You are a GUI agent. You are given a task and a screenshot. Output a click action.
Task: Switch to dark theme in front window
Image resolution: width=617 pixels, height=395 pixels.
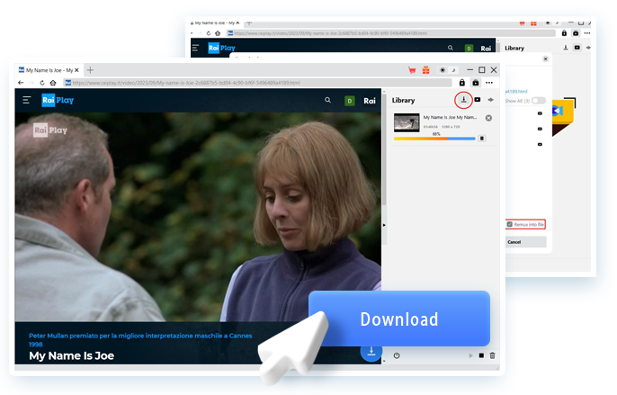[453, 70]
